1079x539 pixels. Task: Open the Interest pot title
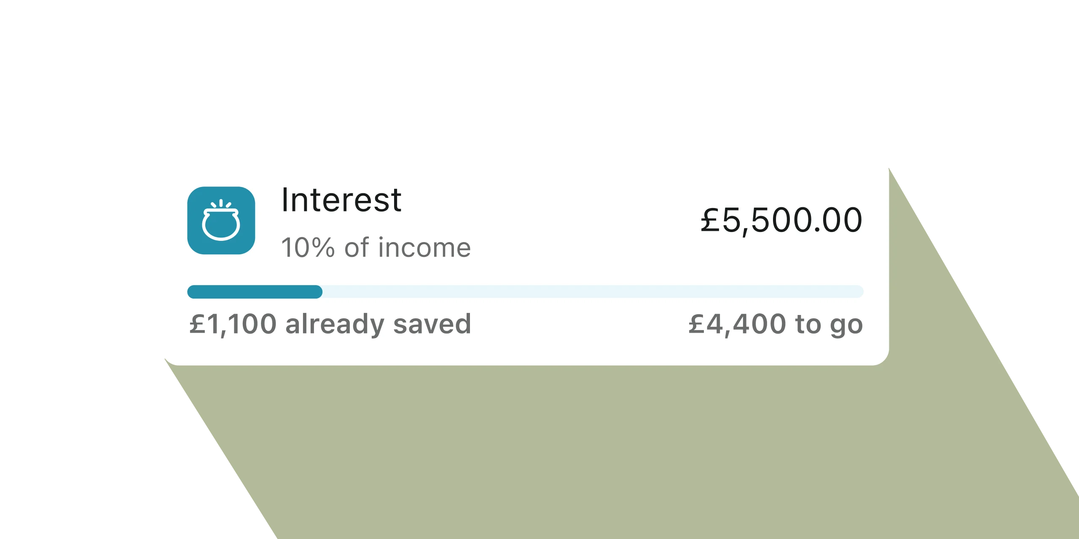pyautogui.click(x=341, y=200)
